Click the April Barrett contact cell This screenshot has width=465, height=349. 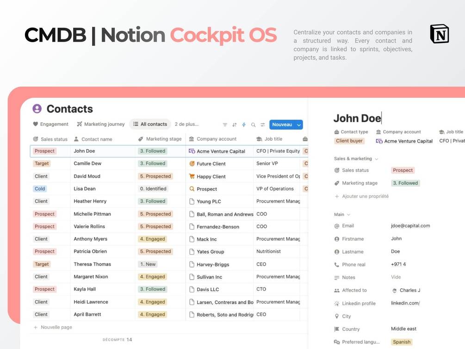tap(103, 315)
